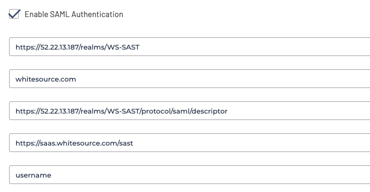Place cursor in the username field
This screenshot has width=370, height=192.
tap(189, 174)
